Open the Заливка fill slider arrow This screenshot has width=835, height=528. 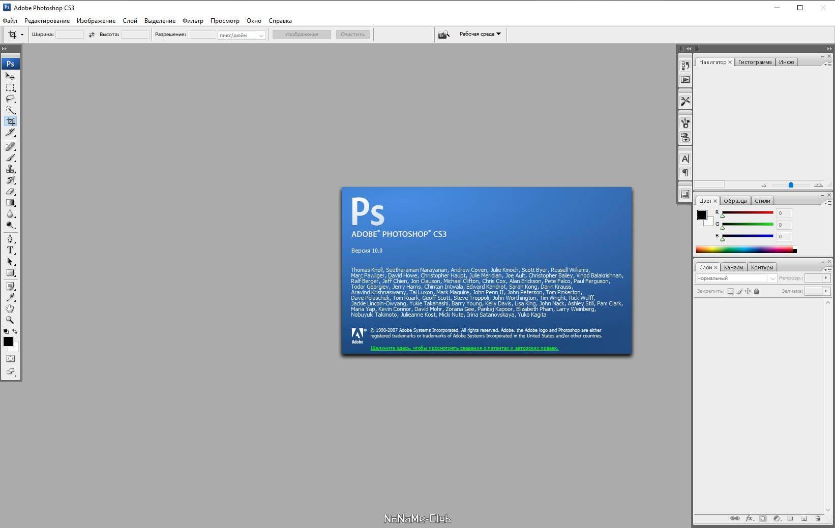coord(826,291)
